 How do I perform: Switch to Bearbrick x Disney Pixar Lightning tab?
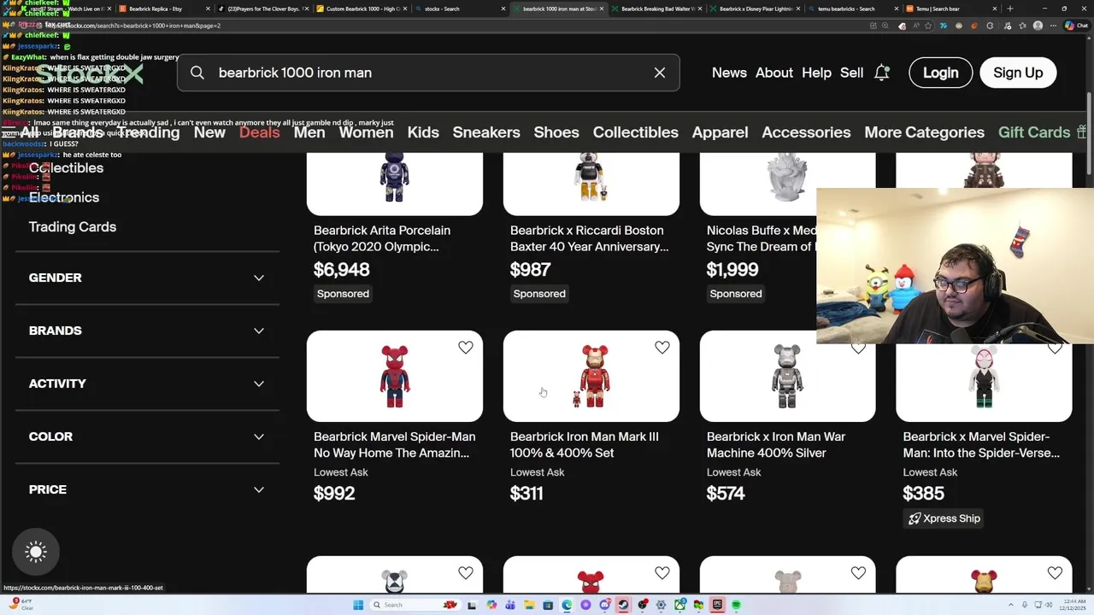[755, 9]
